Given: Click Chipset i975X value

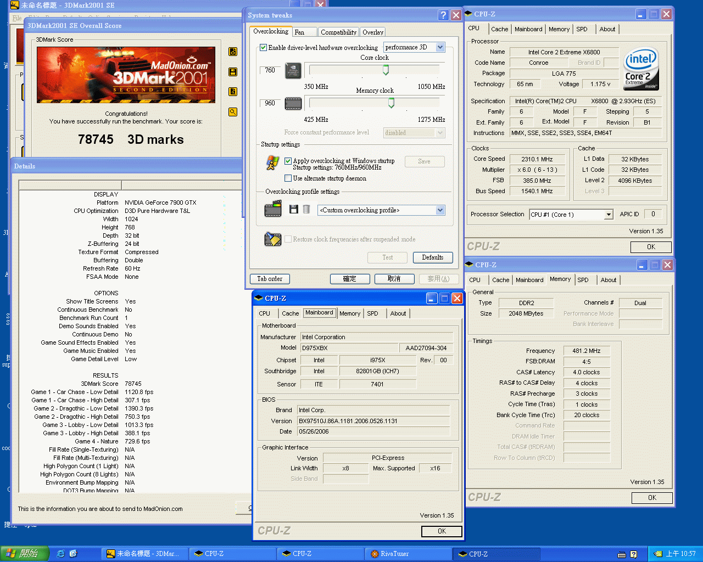Looking at the screenshot, I should pyautogui.click(x=378, y=360).
